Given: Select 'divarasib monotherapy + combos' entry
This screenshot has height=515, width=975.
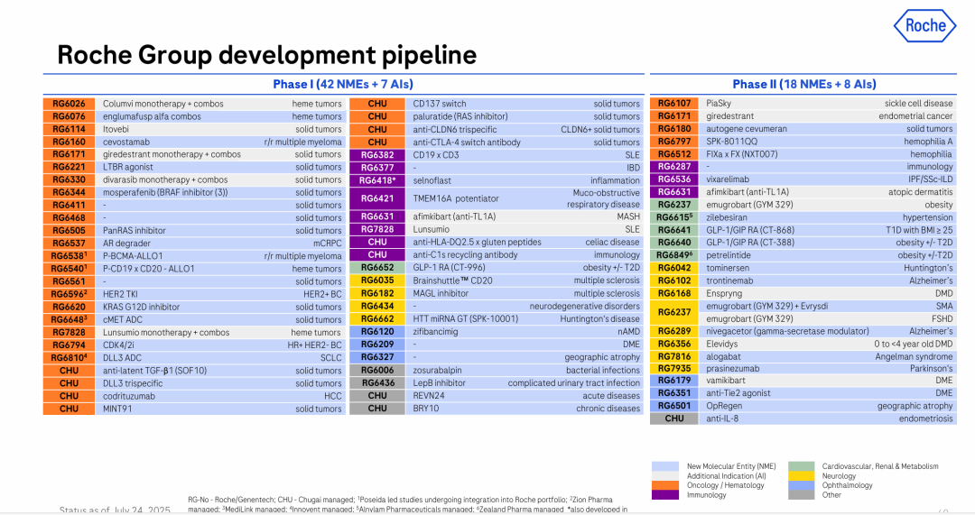Looking at the screenshot, I should pyautogui.click(x=165, y=180).
